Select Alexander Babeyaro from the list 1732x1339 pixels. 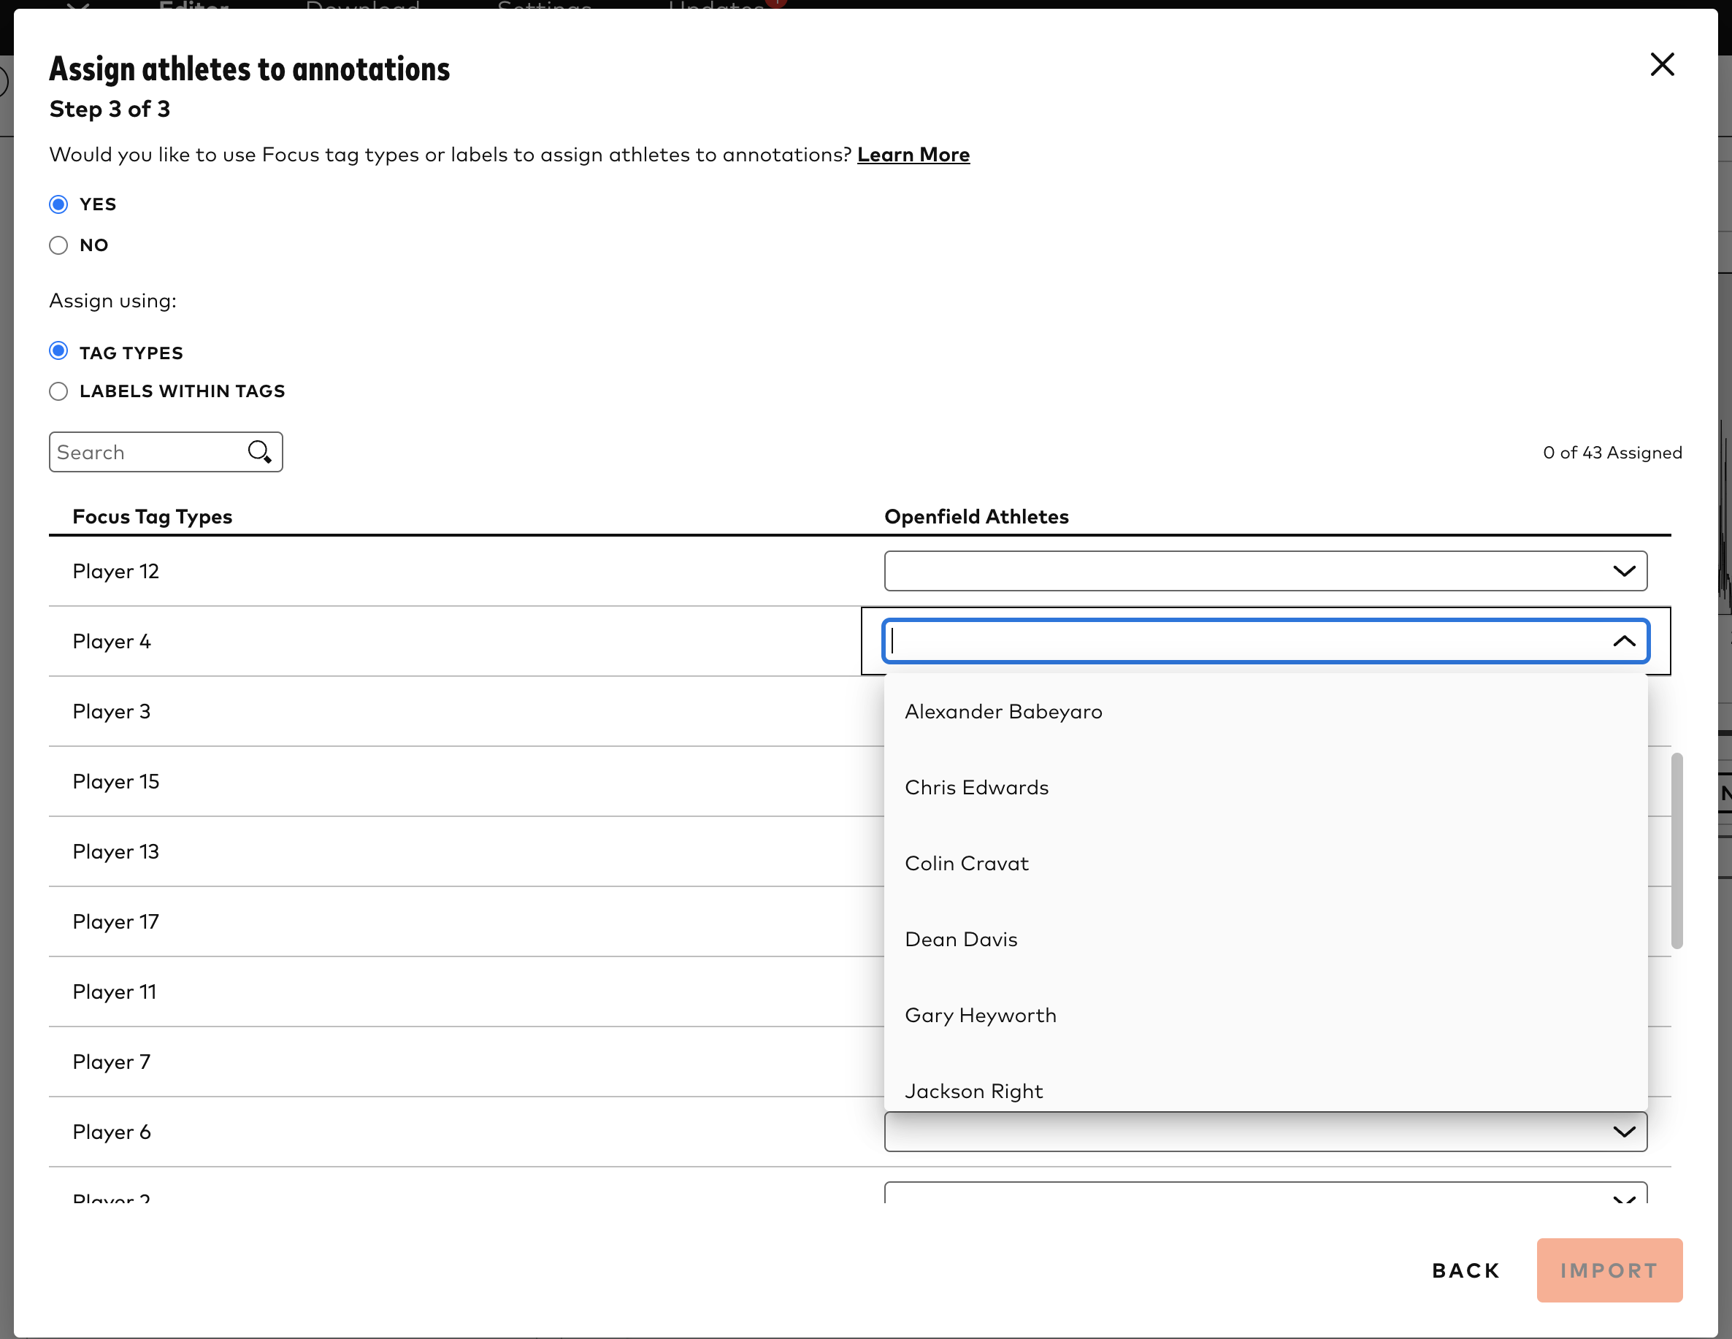pyautogui.click(x=1003, y=711)
